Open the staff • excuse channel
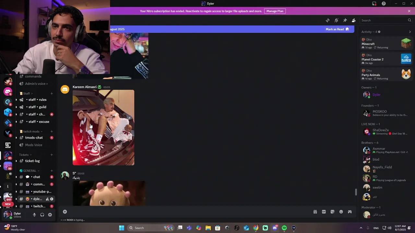The width and height of the screenshot is (415, 233). coord(36,122)
